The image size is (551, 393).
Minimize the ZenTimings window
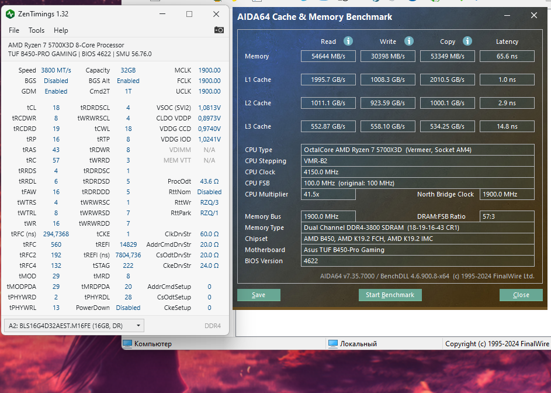pos(162,14)
